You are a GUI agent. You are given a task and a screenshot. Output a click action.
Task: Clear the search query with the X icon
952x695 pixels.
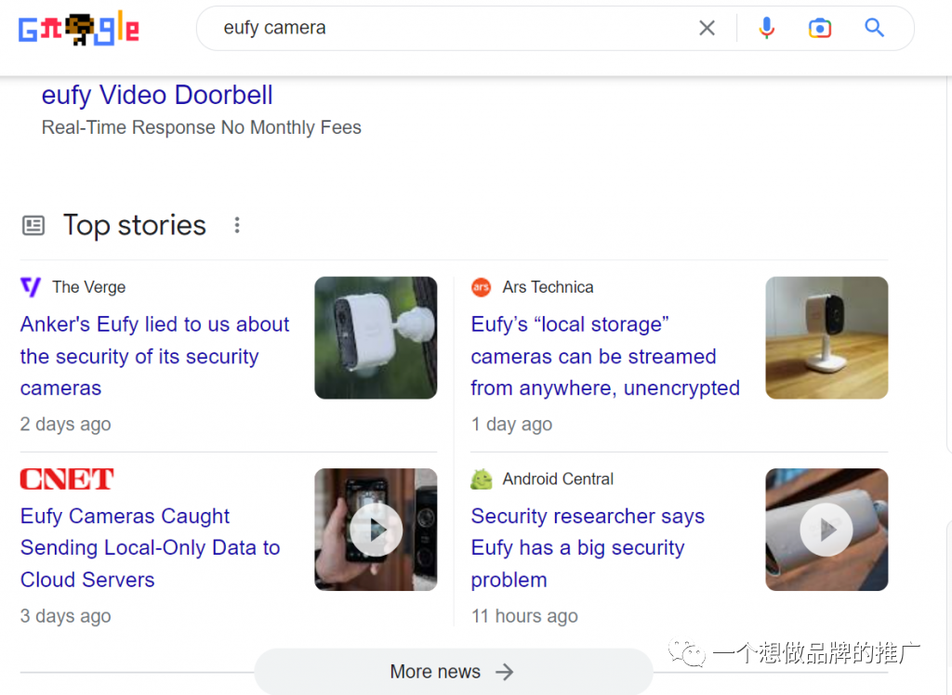[x=707, y=28]
